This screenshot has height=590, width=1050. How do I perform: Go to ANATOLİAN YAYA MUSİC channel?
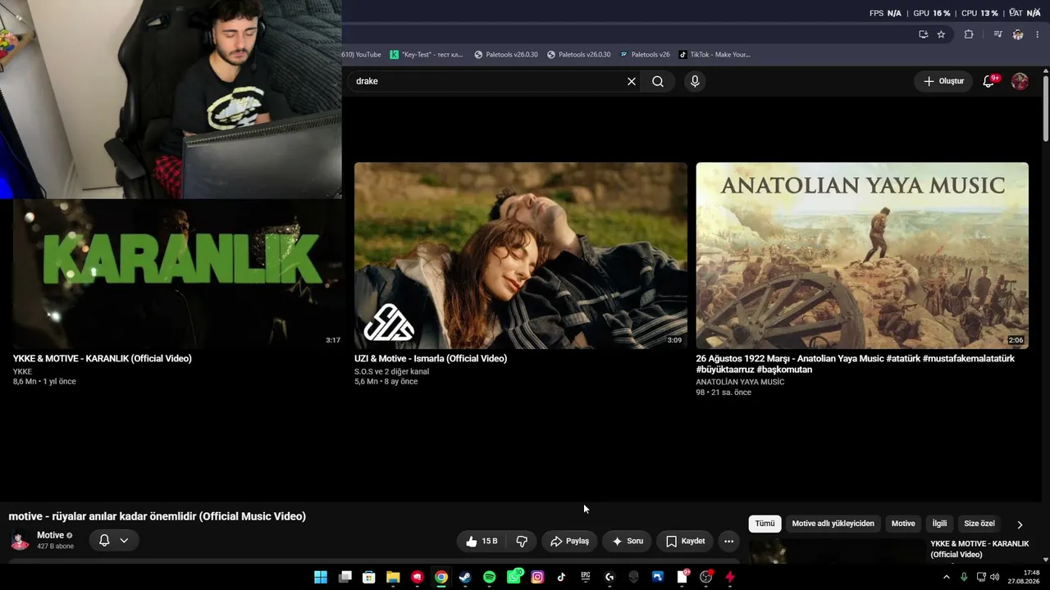click(x=740, y=383)
